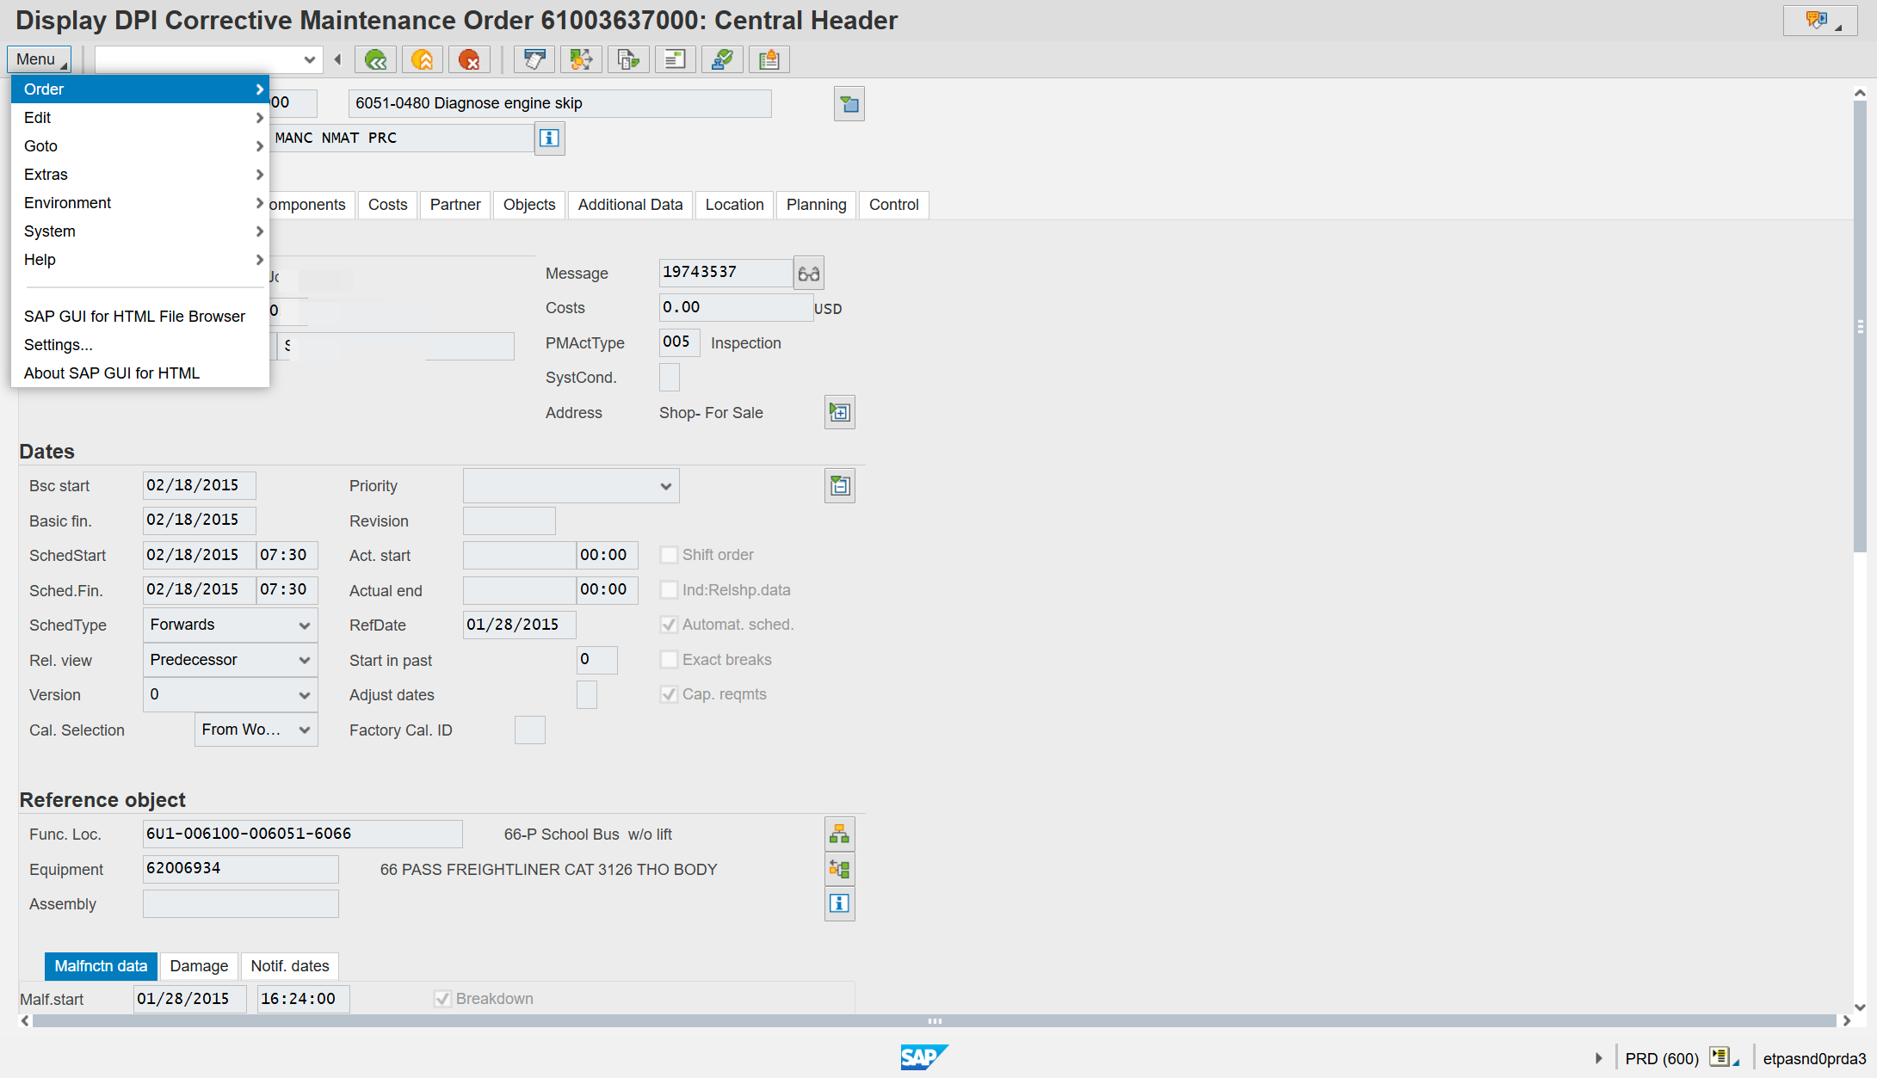Click the vertical scrollbar thumb on right
The width and height of the screenshot is (1877, 1078).
click(x=1860, y=327)
